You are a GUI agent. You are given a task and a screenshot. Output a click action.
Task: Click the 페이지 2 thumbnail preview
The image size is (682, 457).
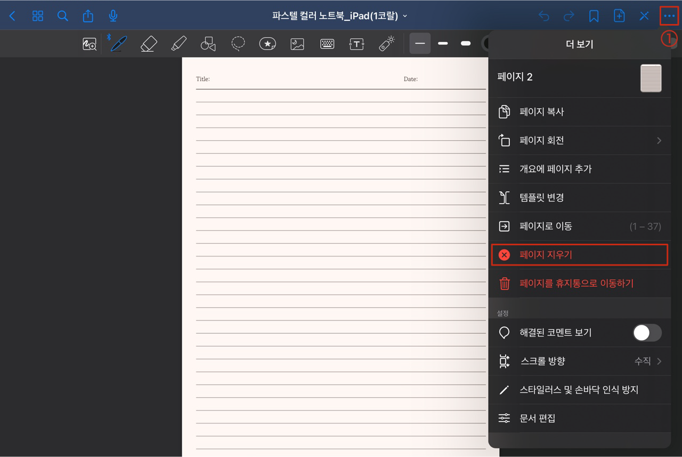tap(651, 78)
